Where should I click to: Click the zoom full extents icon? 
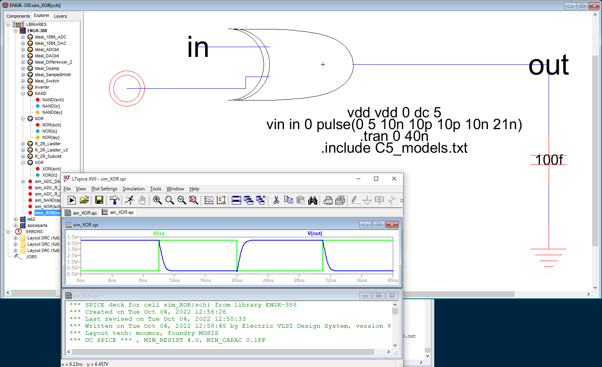tap(193, 200)
